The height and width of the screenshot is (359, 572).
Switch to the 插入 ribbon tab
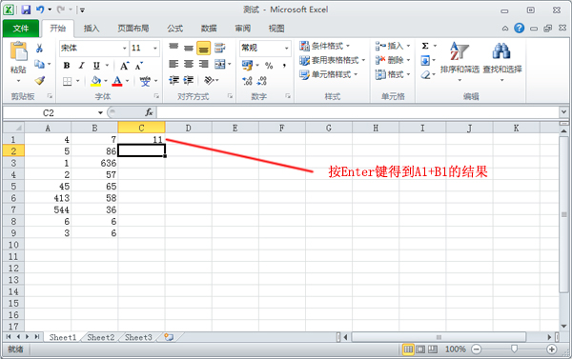click(x=92, y=29)
